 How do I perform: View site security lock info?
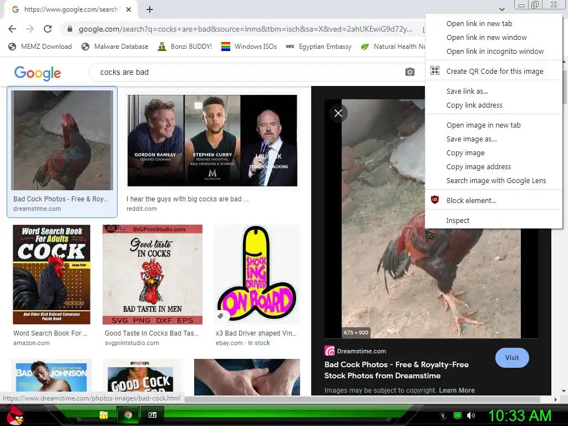click(70, 29)
